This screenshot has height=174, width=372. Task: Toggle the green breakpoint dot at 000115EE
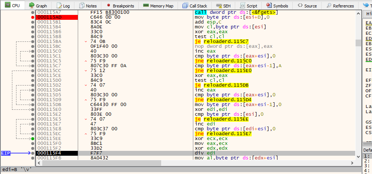tap(33, 139)
